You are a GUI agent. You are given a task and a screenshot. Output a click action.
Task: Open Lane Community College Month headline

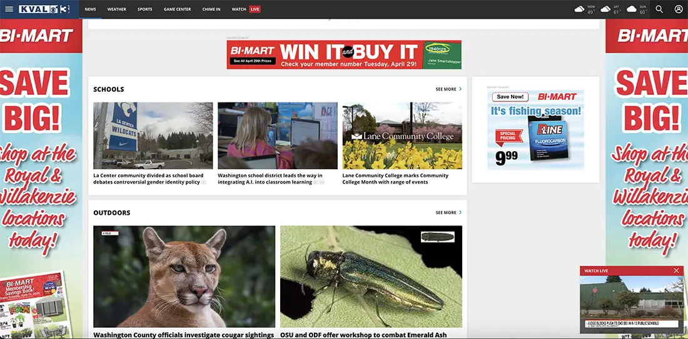(395, 179)
